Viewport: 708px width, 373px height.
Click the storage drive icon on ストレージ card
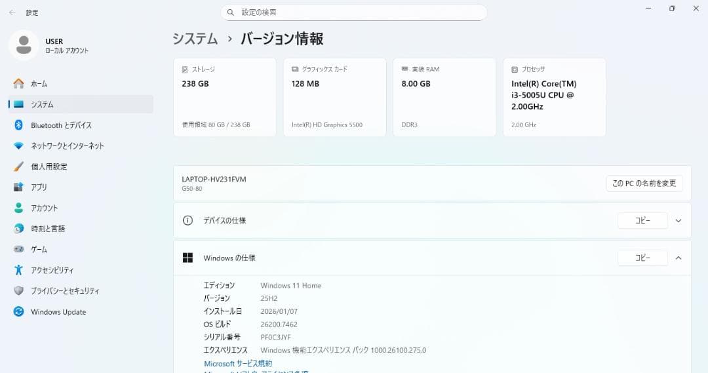click(x=185, y=69)
